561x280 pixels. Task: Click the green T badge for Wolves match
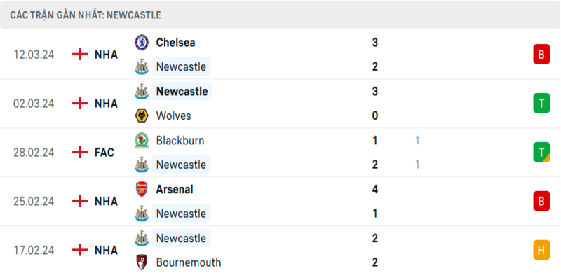point(541,104)
